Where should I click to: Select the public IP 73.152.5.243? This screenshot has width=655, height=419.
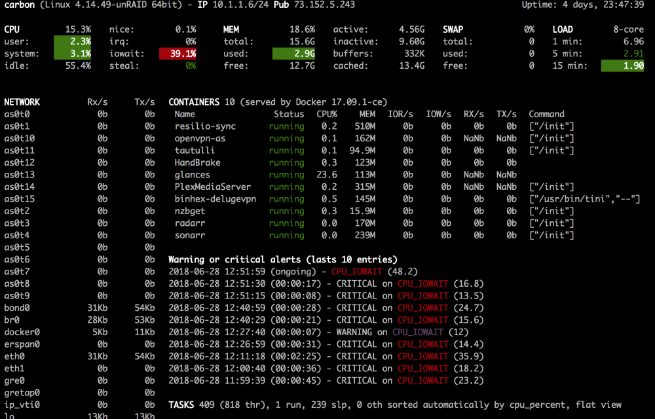tap(324, 5)
